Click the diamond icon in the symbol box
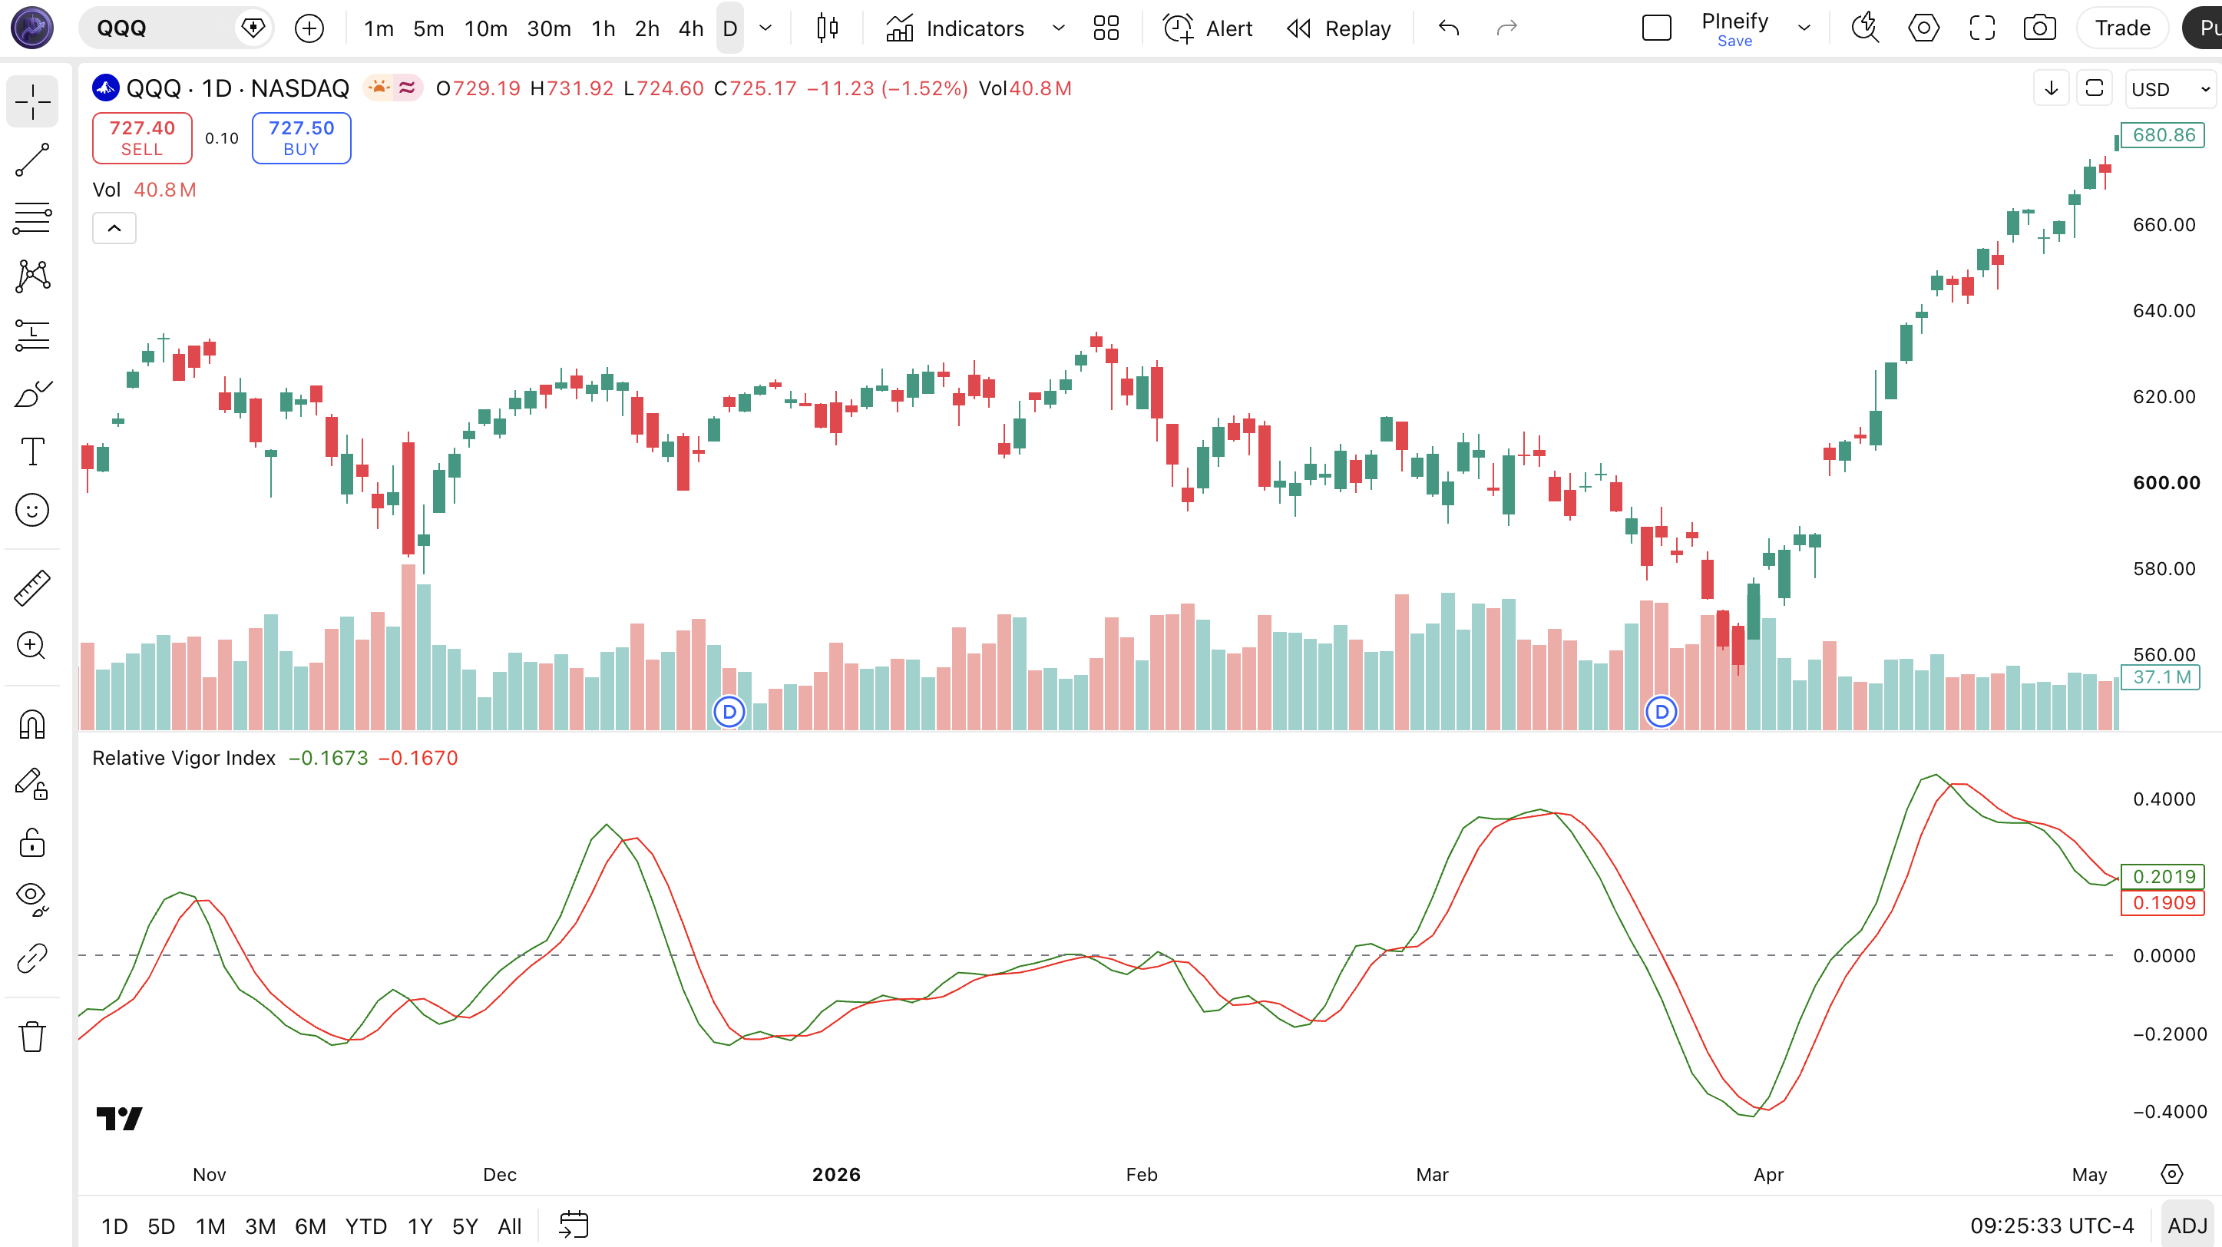The width and height of the screenshot is (2222, 1247). (x=253, y=28)
